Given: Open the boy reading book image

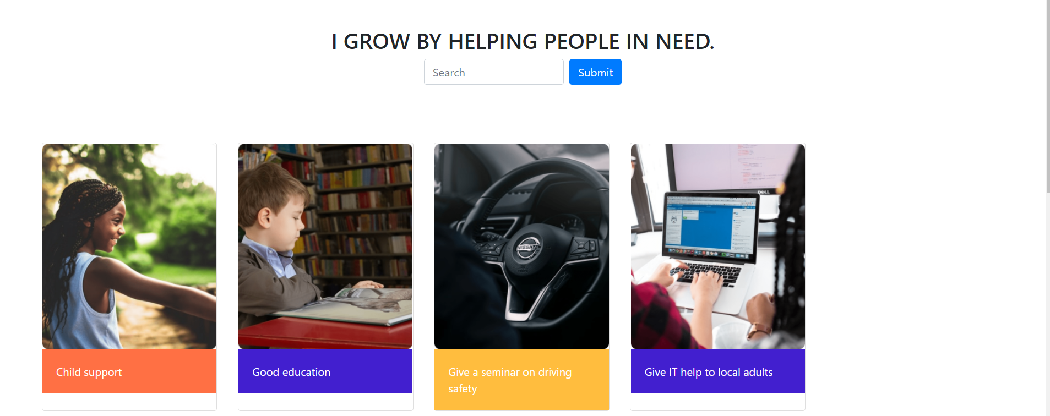Looking at the screenshot, I should (x=325, y=247).
